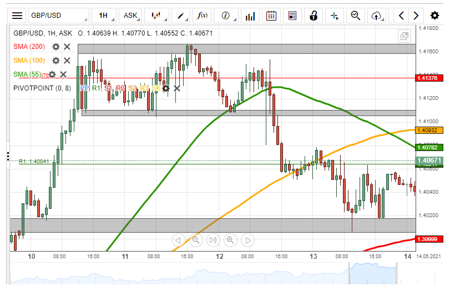Open SMA (55) settings gear
The image size is (450, 291).
coord(52,74)
